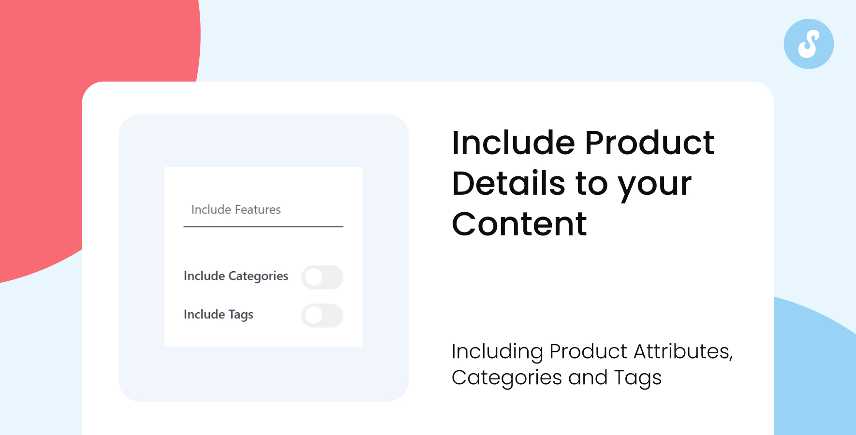This screenshot has width=856, height=435.
Task: Click the Categories and Tags subtitle line
Action: 556,378
